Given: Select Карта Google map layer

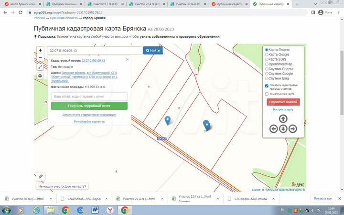Looking at the screenshot, I should point(267,54).
